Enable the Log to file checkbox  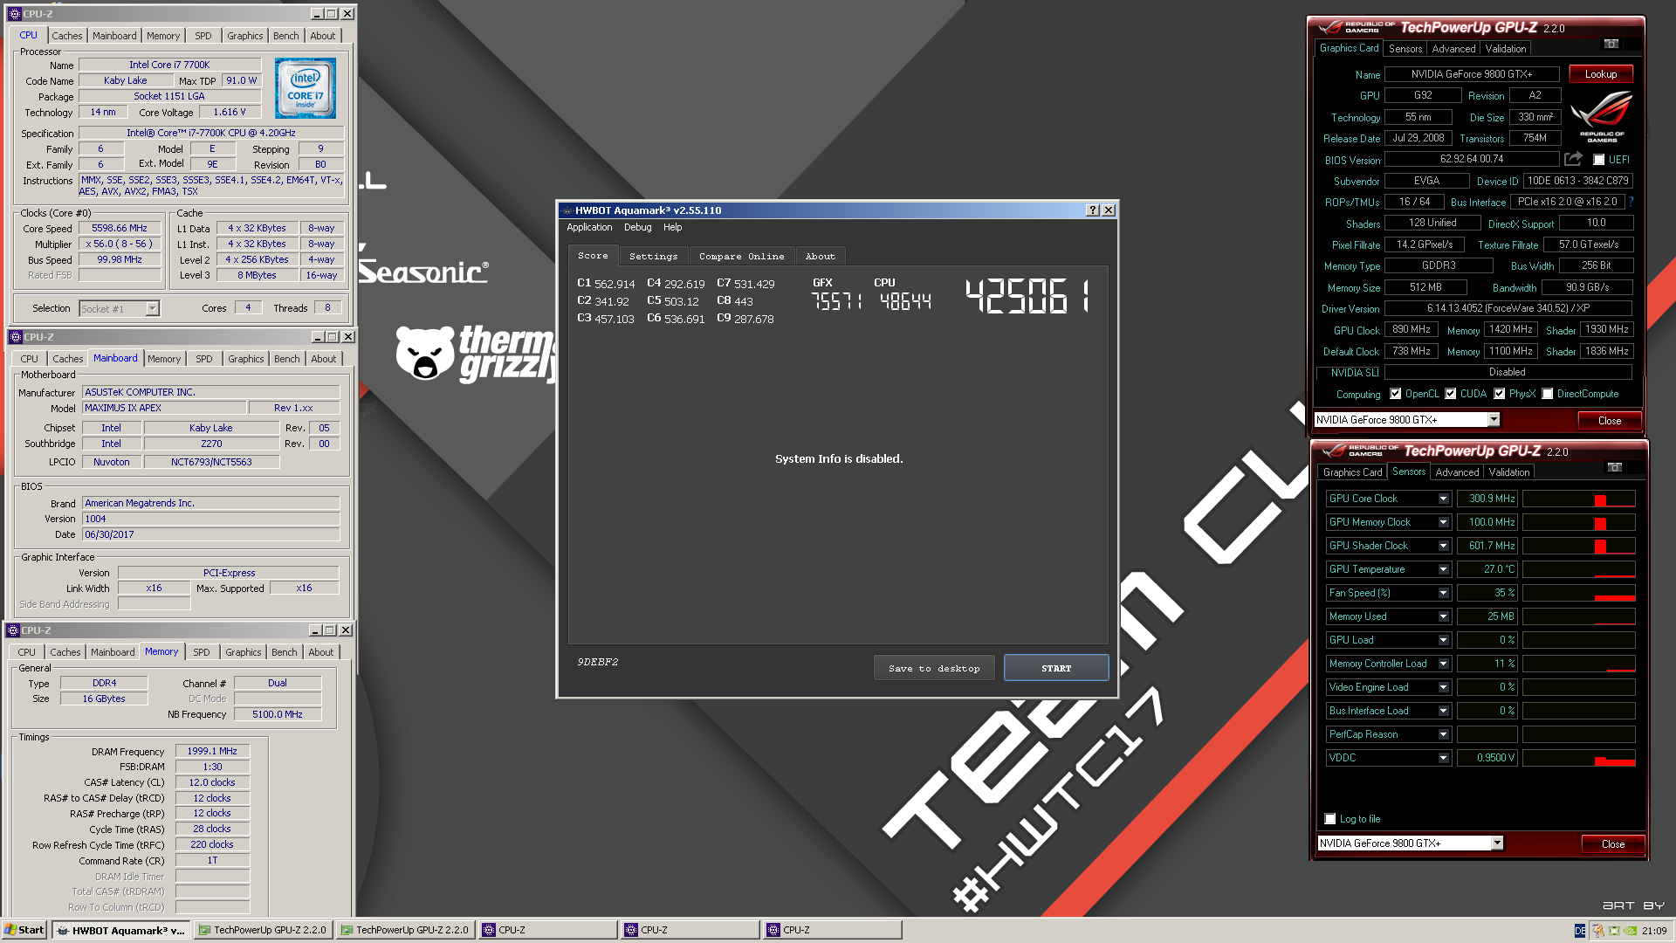tap(1330, 819)
